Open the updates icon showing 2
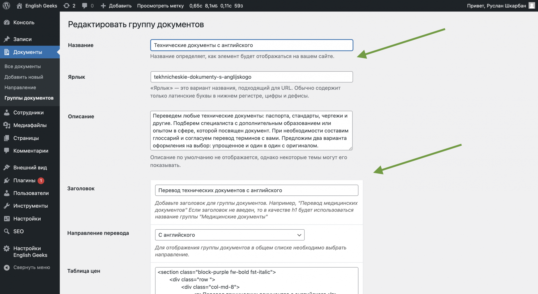Viewport: 538px width, 294px height. 66,6
